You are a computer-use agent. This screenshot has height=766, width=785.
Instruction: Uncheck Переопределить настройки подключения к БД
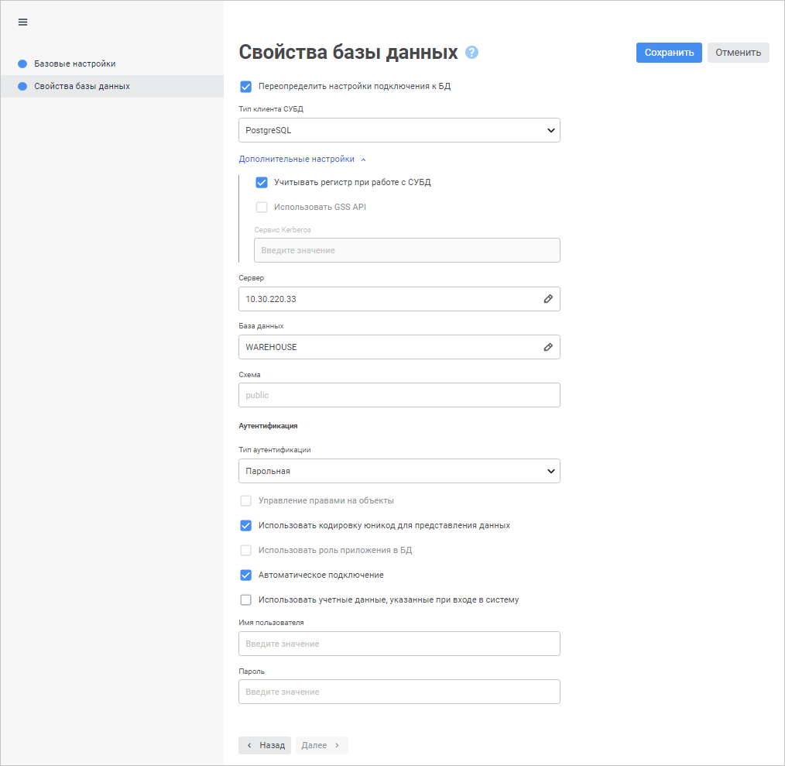(x=246, y=87)
